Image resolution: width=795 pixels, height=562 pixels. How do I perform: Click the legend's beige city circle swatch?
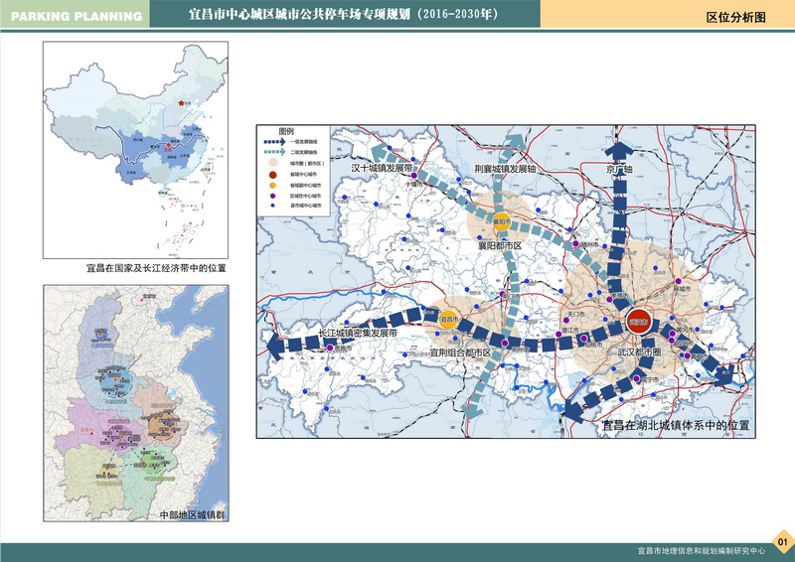(271, 162)
